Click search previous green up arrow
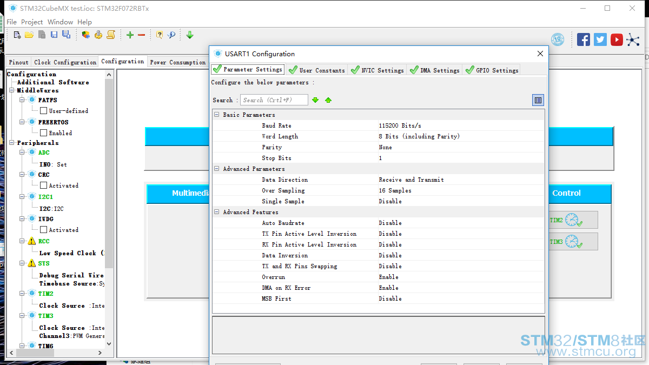Screen dimensions: 649x365 [328, 100]
